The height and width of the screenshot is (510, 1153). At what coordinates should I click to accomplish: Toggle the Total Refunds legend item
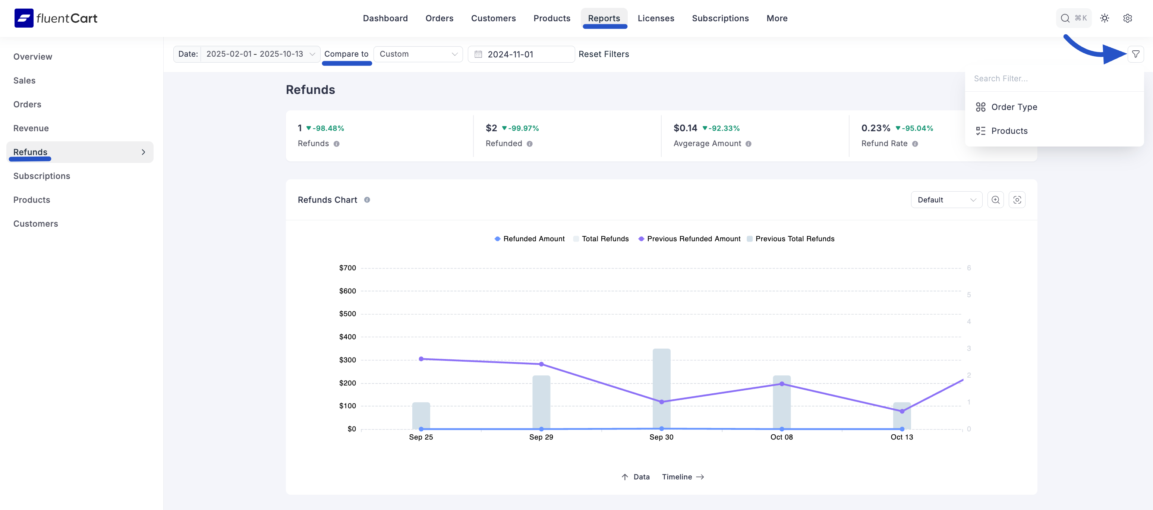(601, 239)
